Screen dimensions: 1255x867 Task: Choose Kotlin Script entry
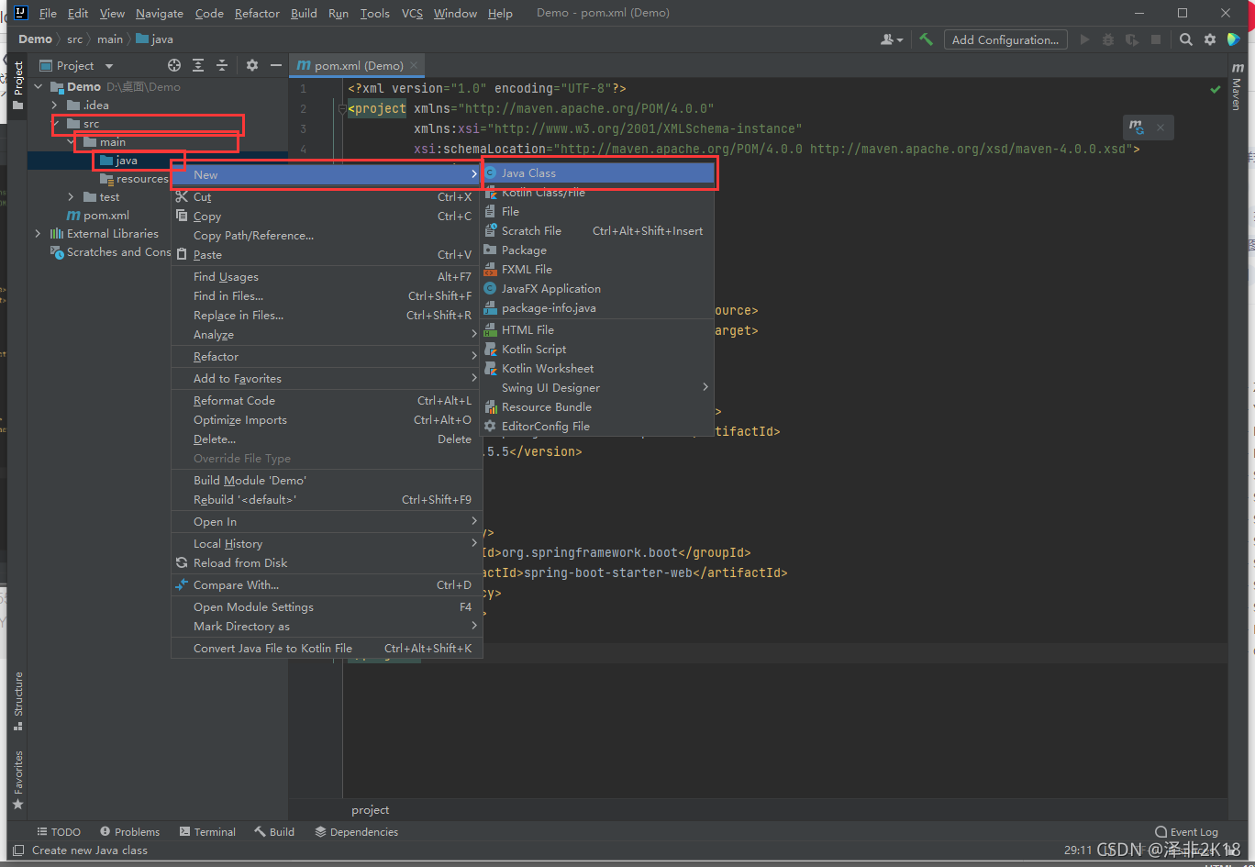(x=598, y=350)
